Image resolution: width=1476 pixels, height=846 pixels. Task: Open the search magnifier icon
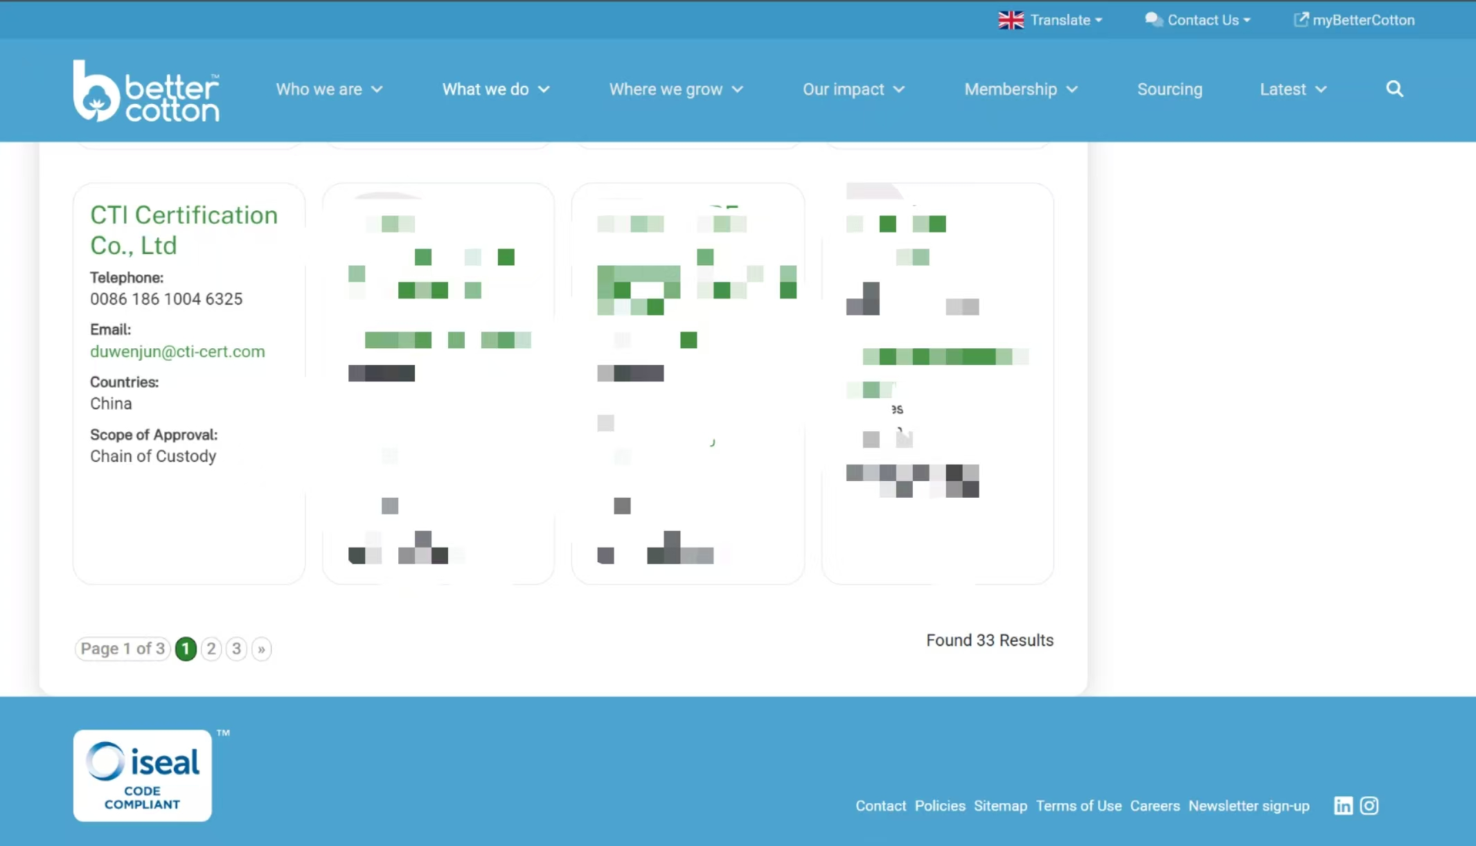coord(1394,89)
